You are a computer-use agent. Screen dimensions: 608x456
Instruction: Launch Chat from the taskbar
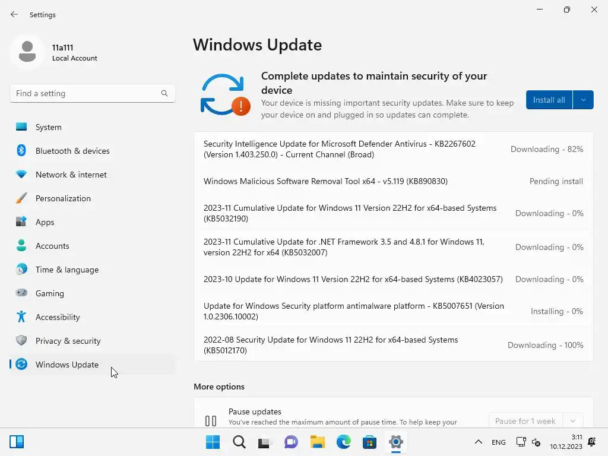point(291,442)
